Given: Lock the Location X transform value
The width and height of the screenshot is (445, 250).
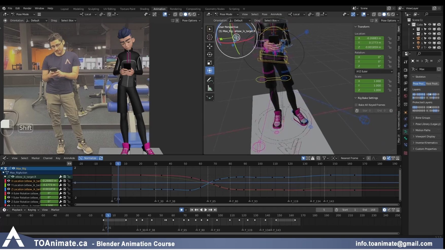Looking at the screenshot, I should [x=390, y=38].
